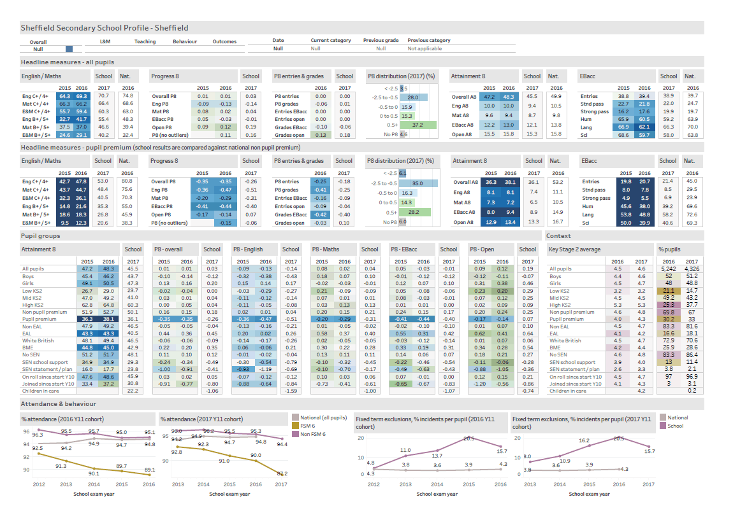
Task: Select "School exam year" axis label under 2017 exclusions chart
Action: click(589, 494)
